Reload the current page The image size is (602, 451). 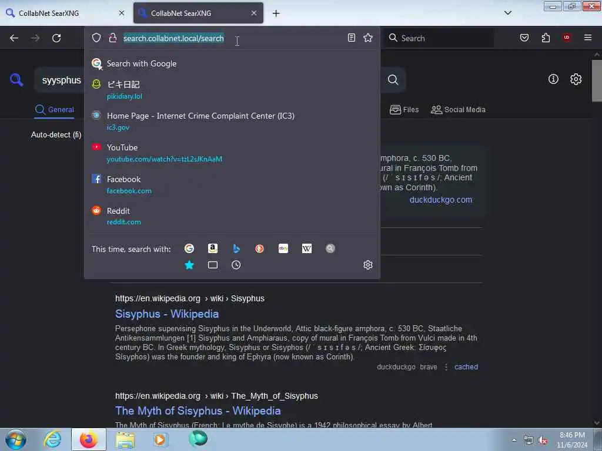click(56, 38)
